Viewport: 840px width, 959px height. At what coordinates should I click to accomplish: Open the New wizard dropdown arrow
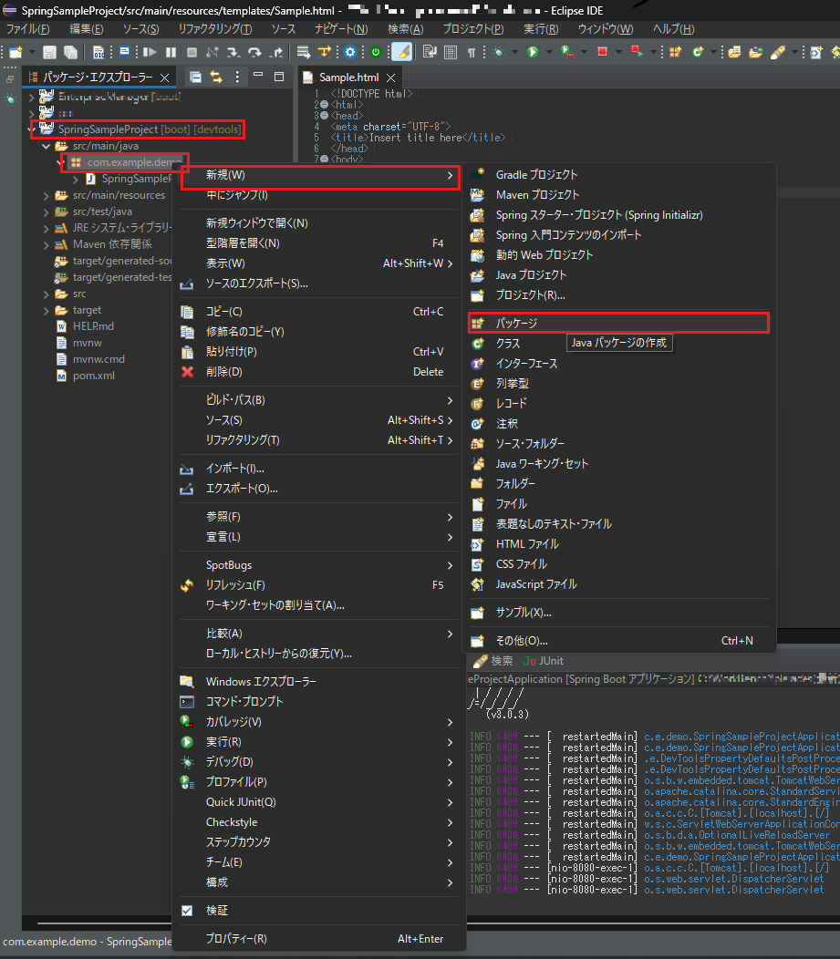pos(32,53)
